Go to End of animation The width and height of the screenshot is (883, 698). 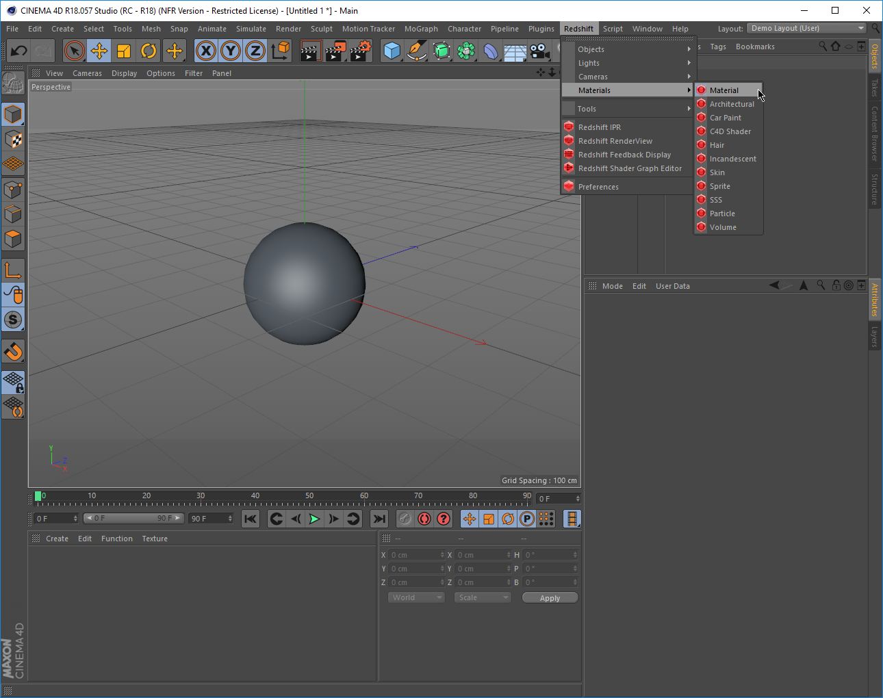tap(379, 519)
